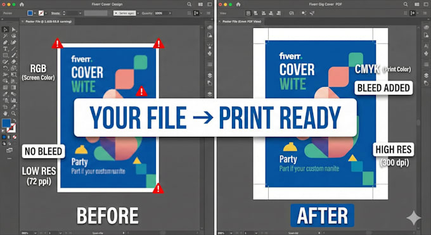This screenshot has height=235, width=431.
Task: Click Home icon in Fiverr Cover Design window
Action: (x=22, y=4)
